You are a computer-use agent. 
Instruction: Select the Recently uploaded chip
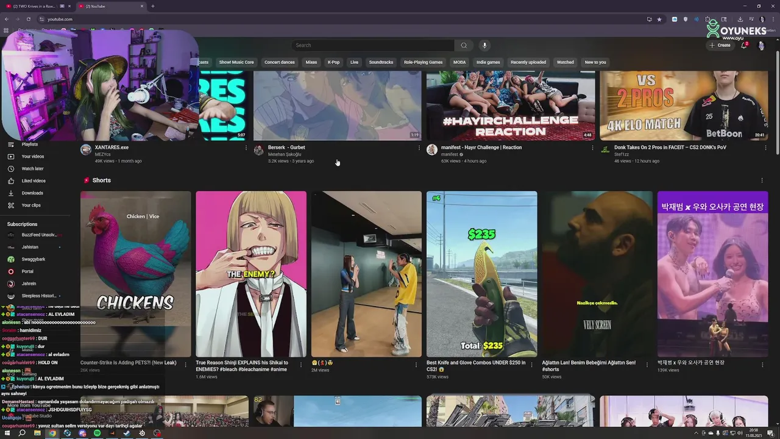[528, 62]
